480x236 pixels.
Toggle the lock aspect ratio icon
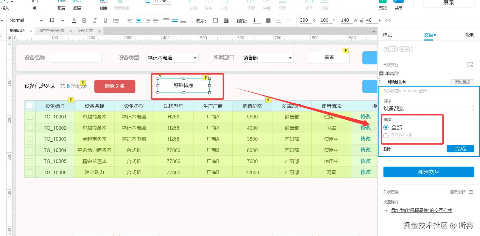tap(361, 20)
